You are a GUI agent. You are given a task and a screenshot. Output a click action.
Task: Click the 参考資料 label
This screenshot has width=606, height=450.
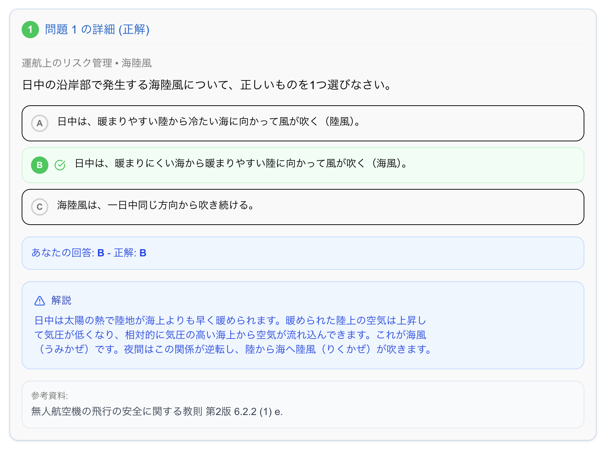[x=49, y=396]
